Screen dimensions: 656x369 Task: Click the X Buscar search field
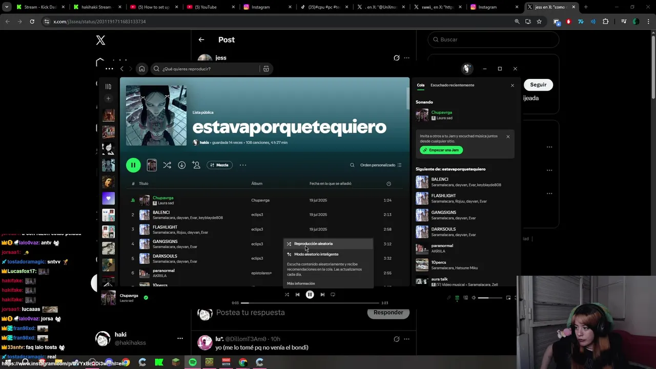click(x=493, y=39)
